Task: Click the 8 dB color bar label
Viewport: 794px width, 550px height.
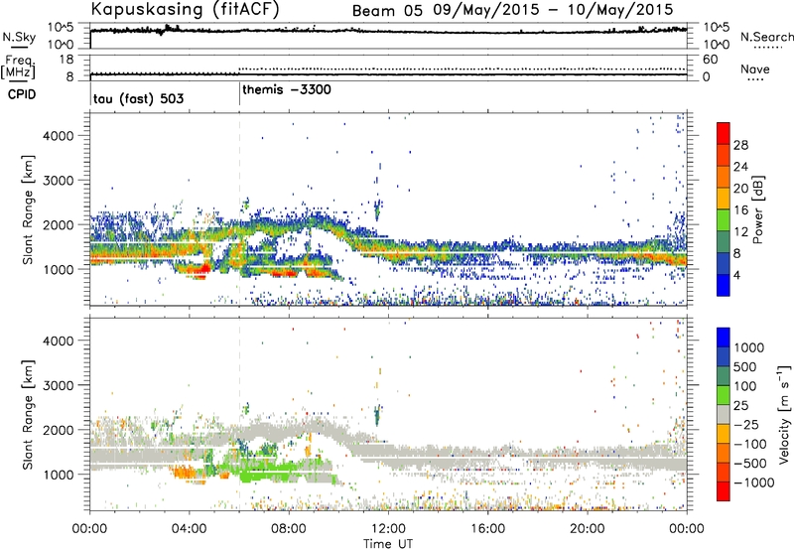Action: (x=736, y=254)
